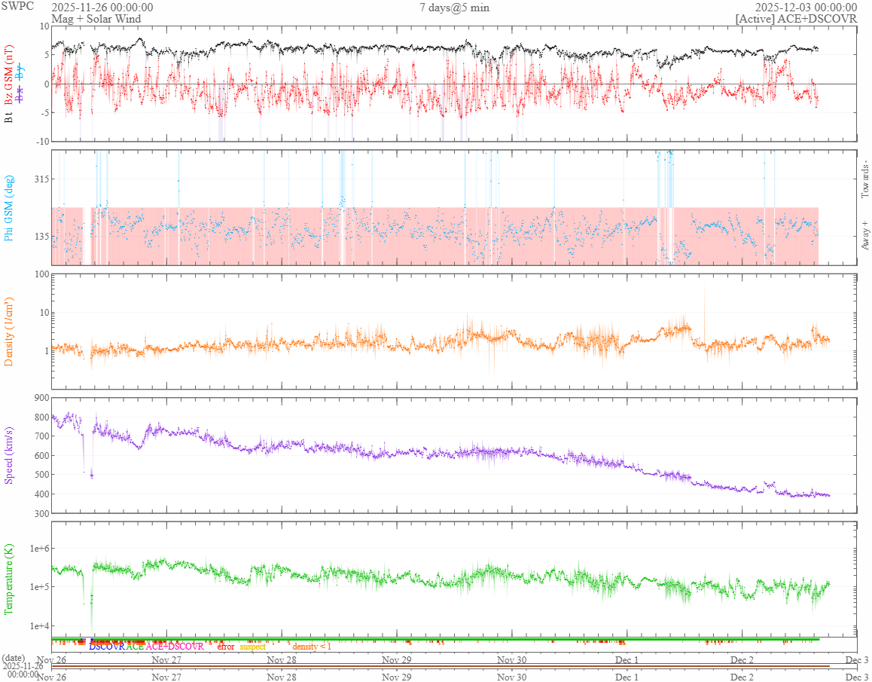This screenshot has height=682, width=872.
Task: Click the end date 2025-12-03 00:00:00
Action: pyautogui.click(x=806, y=8)
